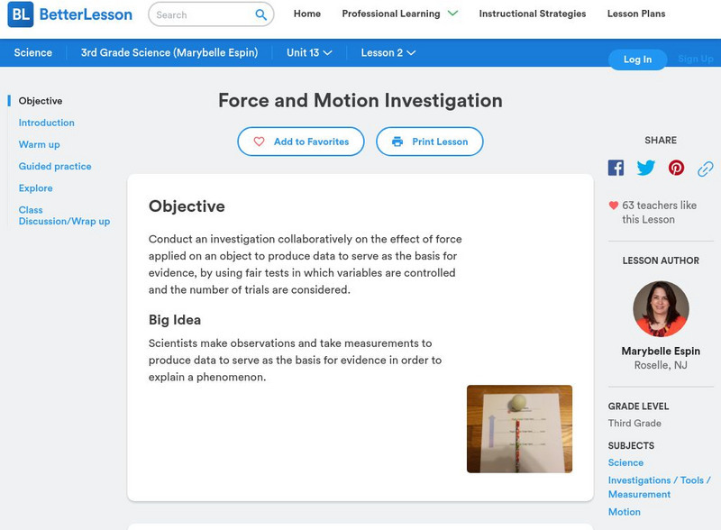Click the BL BetterLesson logo icon
721x530 pixels.
tap(20, 14)
